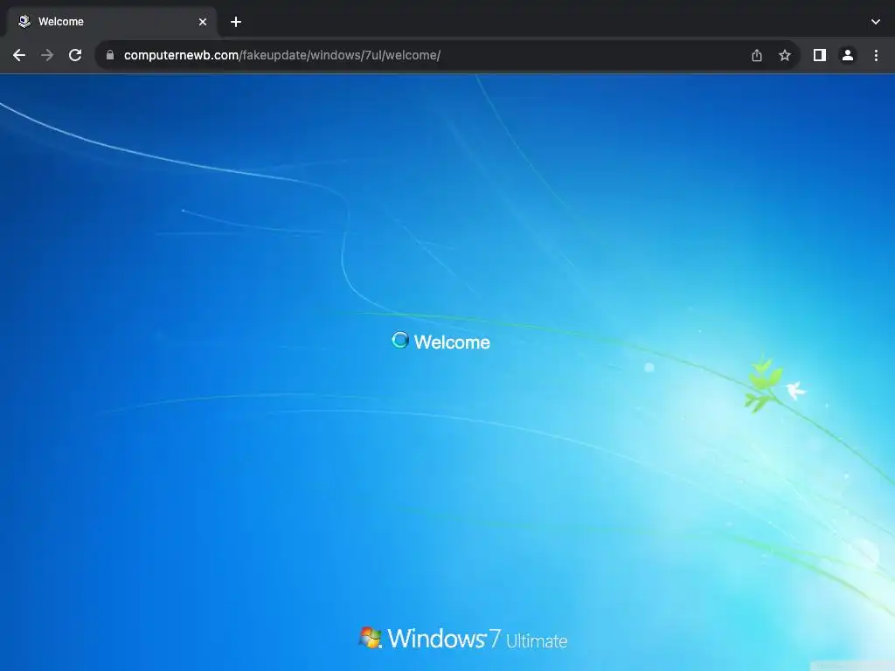The image size is (895, 671).
Task: Click the Welcome text on screen
Action: [452, 342]
